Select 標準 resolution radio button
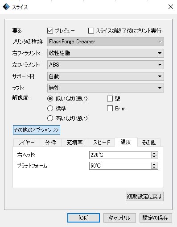This screenshot has width=177, height=227. [x=50, y=109]
